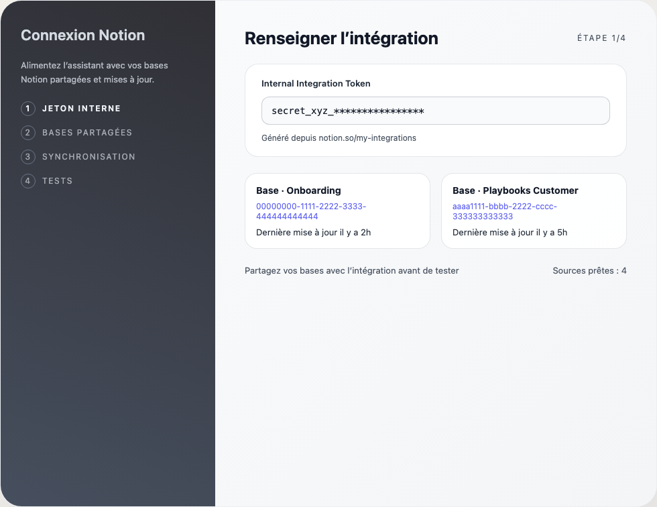This screenshot has width=657, height=507.
Task: Open the Playbooks Customer database ID link
Action: (x=504, y=211)
